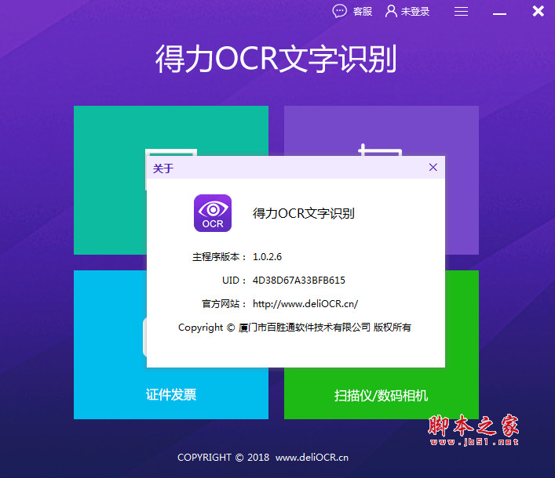This screenshot has height=478, width=555.
Task: Select the 证件发票 tile
Action: click(171, 395)
